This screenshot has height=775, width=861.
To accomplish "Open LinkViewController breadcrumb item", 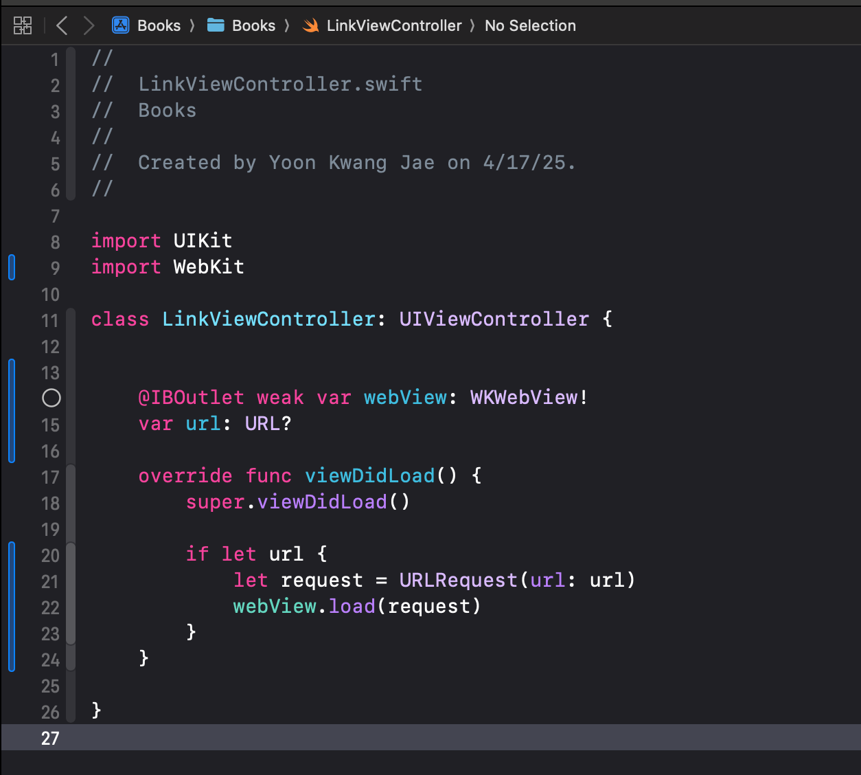I will [x=394, y=25].
